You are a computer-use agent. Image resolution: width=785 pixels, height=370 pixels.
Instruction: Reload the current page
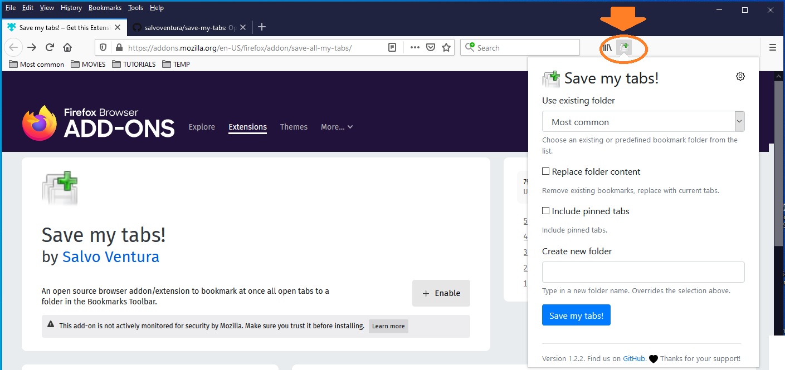pos(50,47)
